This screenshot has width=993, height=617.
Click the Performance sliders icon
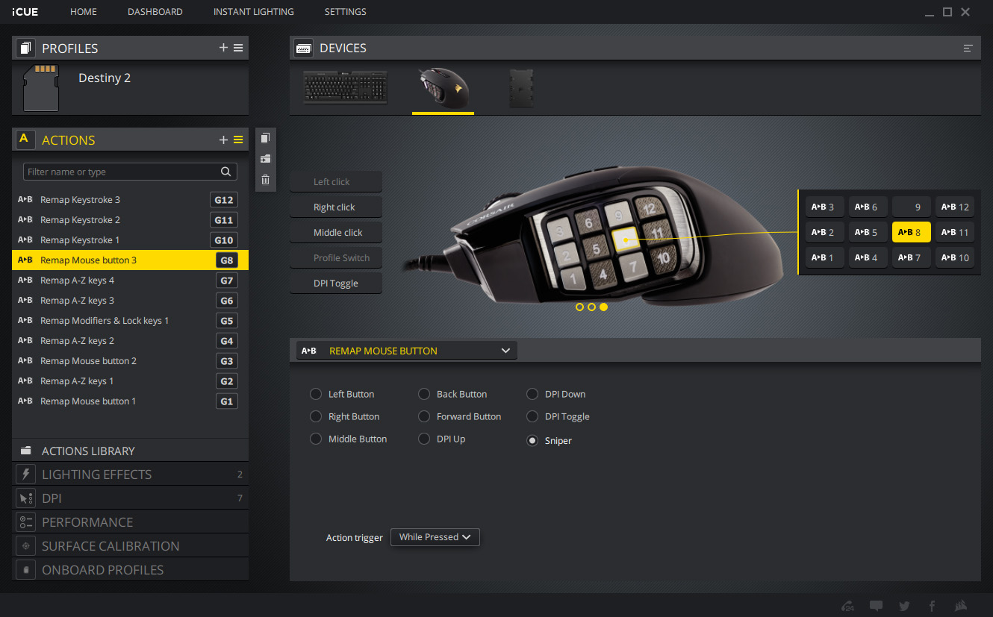point(26,522)
